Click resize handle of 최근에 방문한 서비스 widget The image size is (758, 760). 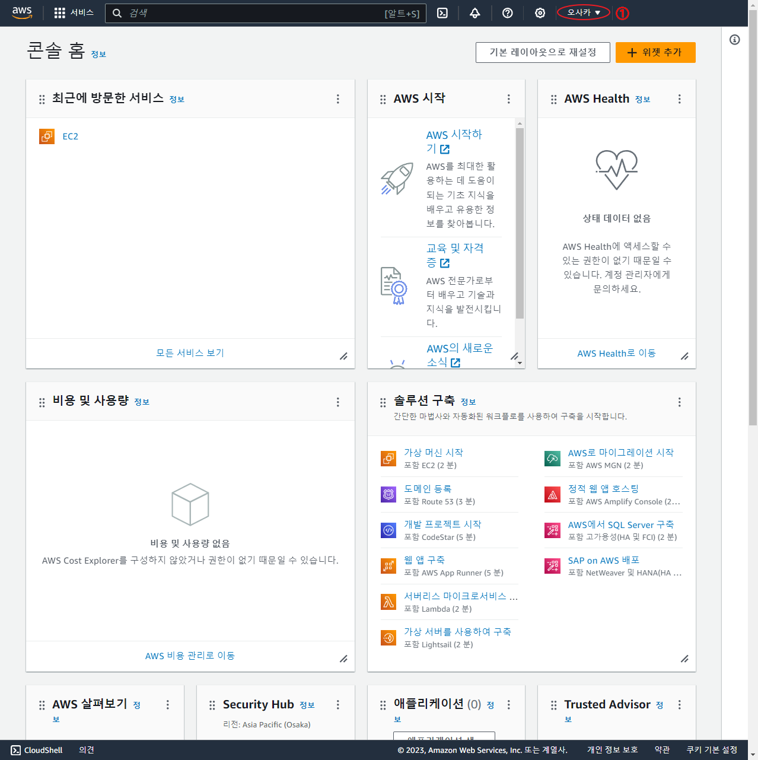click(343, 356)
